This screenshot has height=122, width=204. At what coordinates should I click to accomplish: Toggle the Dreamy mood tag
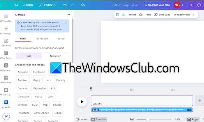pos(61,80)
